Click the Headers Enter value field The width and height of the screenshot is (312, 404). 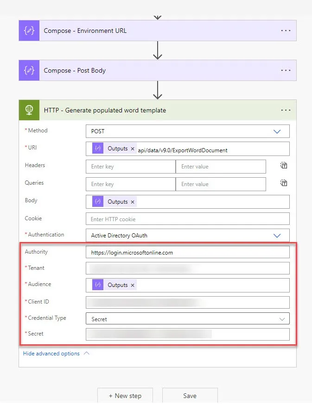pos(221,167)
